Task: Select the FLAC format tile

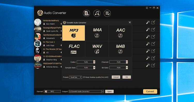Action: tap(73, 49)
